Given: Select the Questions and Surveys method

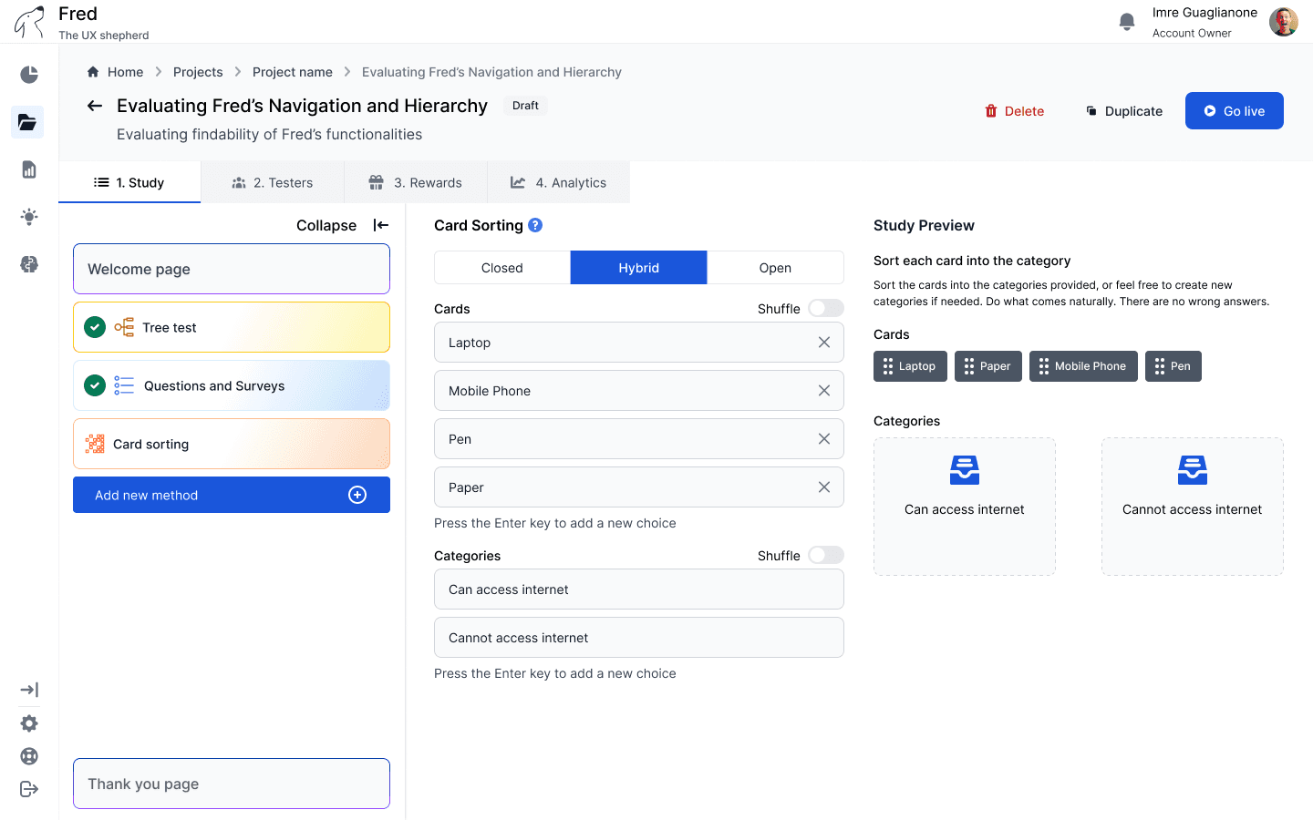Looking at the screenshot, I should coord(232,385).
